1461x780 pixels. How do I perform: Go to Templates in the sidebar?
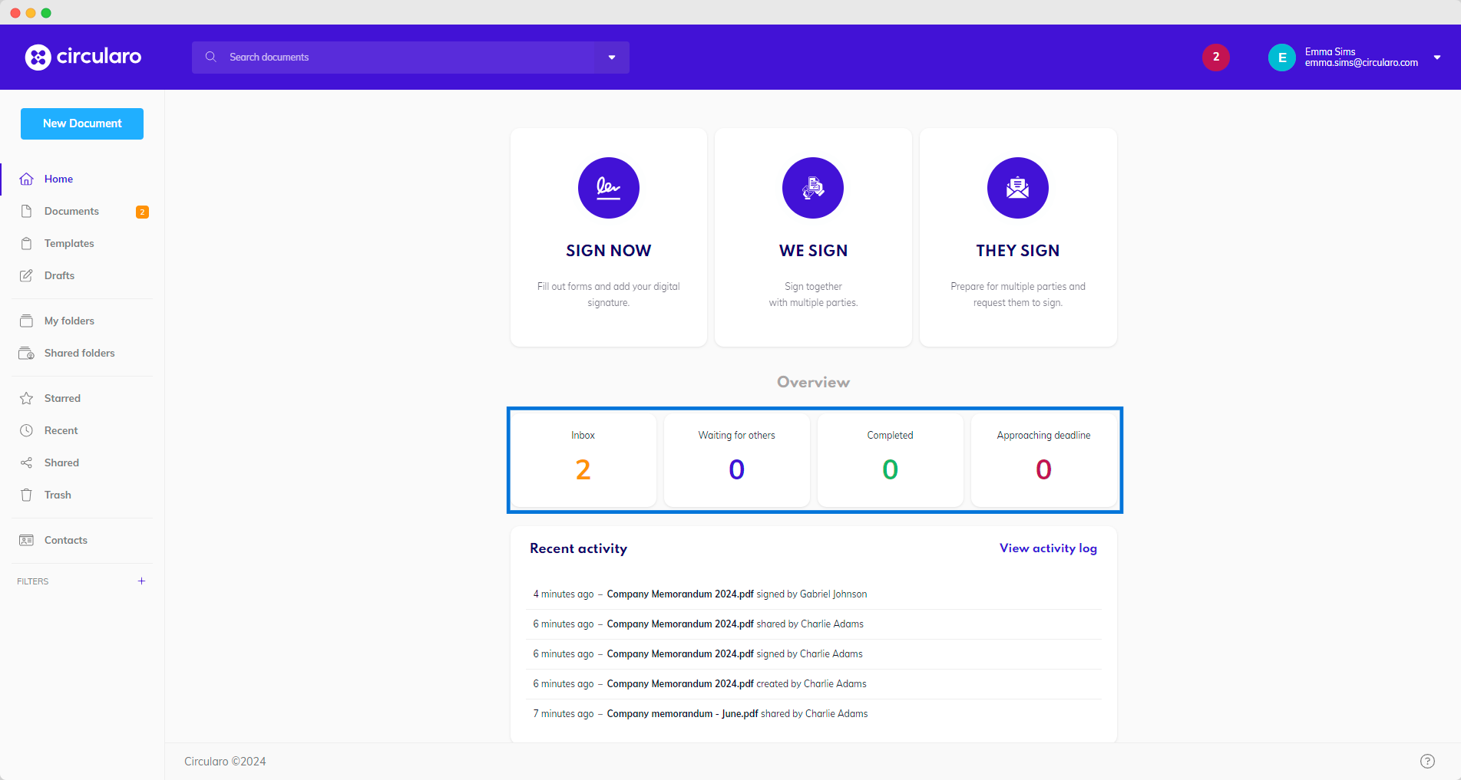(69, 244)
